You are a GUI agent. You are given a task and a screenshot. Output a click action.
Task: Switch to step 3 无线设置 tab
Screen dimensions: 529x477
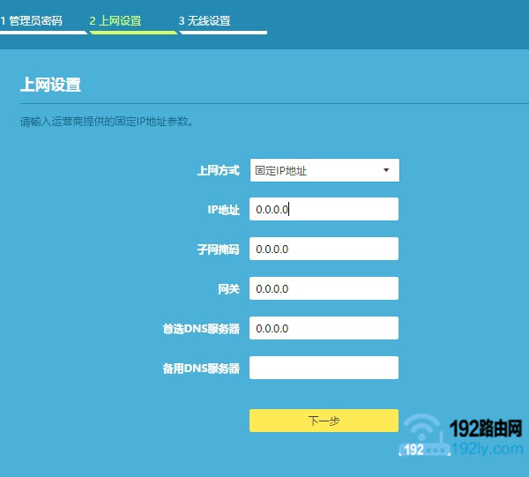tap(204, 20)
